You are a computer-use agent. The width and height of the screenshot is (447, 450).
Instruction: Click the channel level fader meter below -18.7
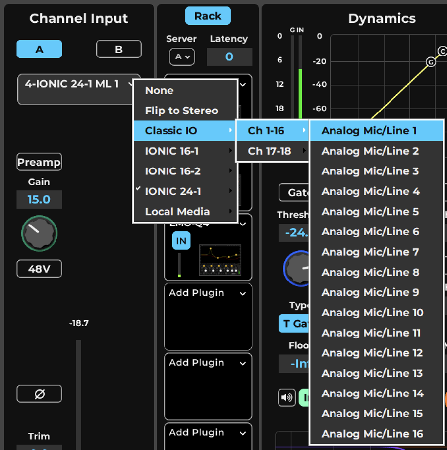78,394
